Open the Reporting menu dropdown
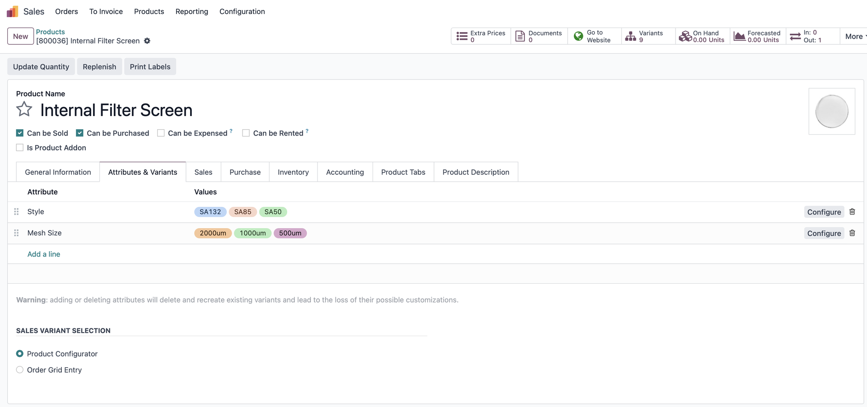Image resolution: width=867 pixels, height=407 pixels. coord(191,11)
